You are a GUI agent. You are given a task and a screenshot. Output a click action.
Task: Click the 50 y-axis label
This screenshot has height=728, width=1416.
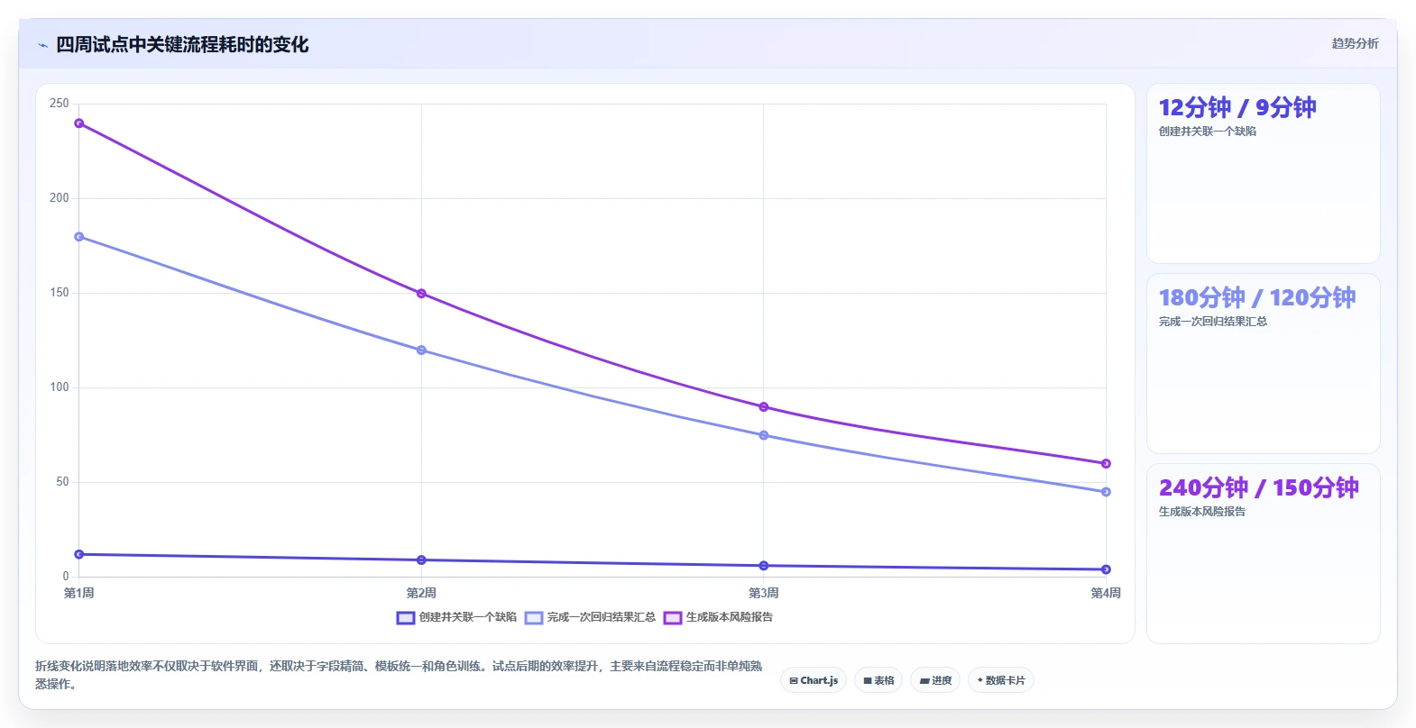62,482
